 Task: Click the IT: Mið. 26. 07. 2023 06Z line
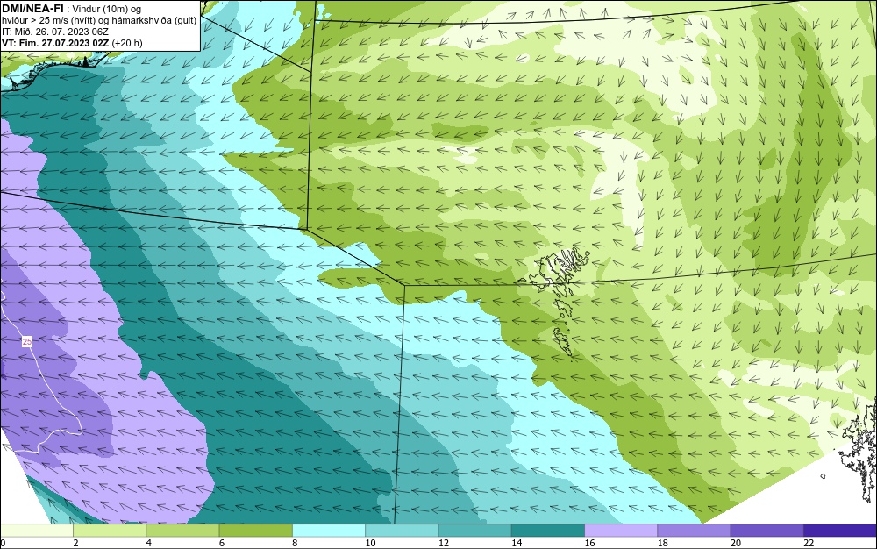(55, 32)
